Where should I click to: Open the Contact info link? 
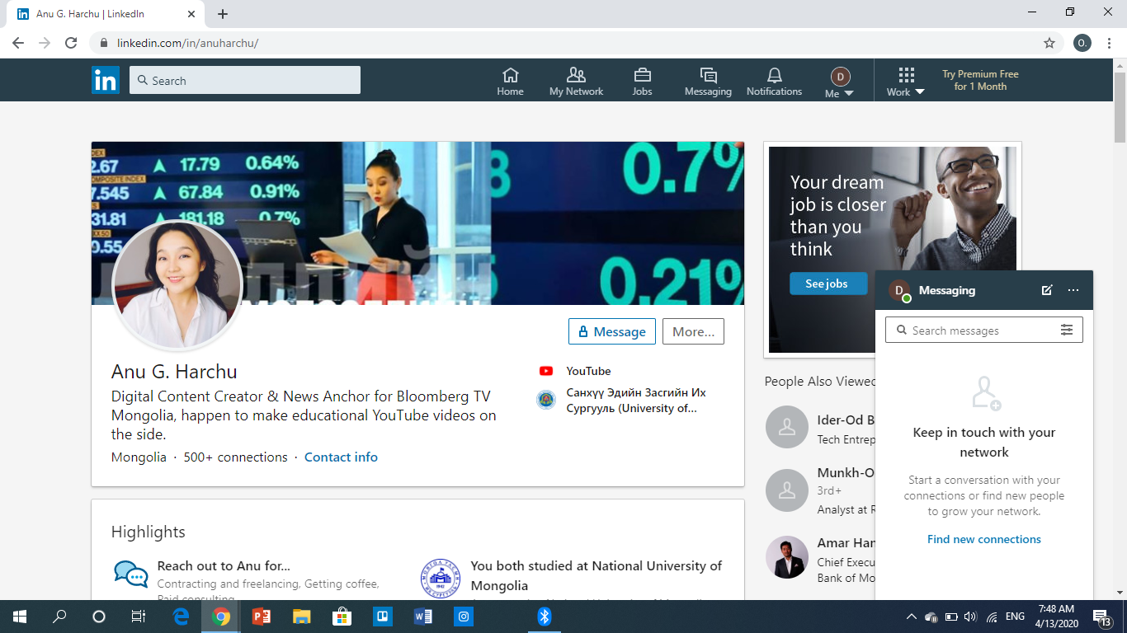coord(341,457)
